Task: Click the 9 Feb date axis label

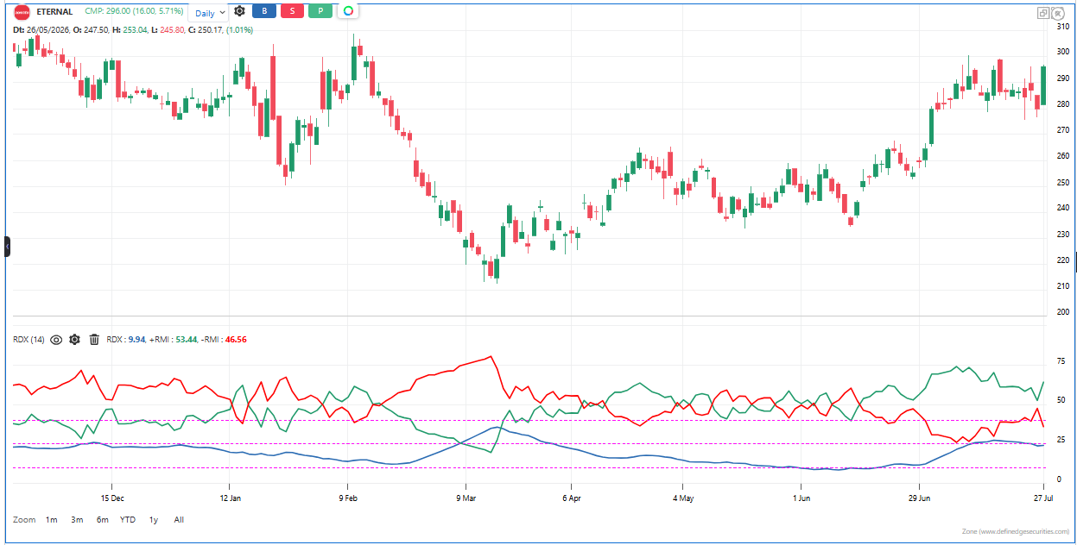Action: tap(348, 498)
